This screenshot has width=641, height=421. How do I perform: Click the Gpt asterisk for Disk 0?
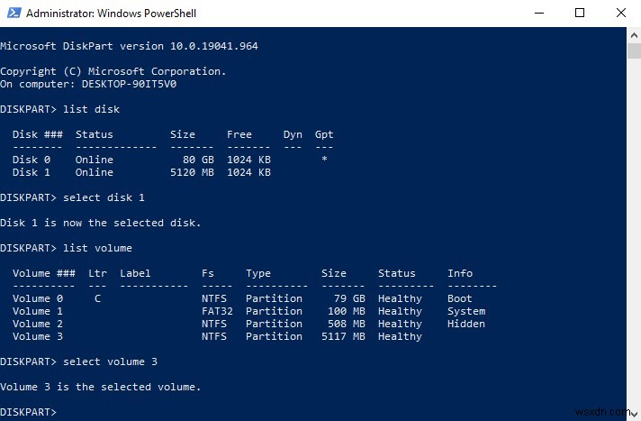point(324,159)
